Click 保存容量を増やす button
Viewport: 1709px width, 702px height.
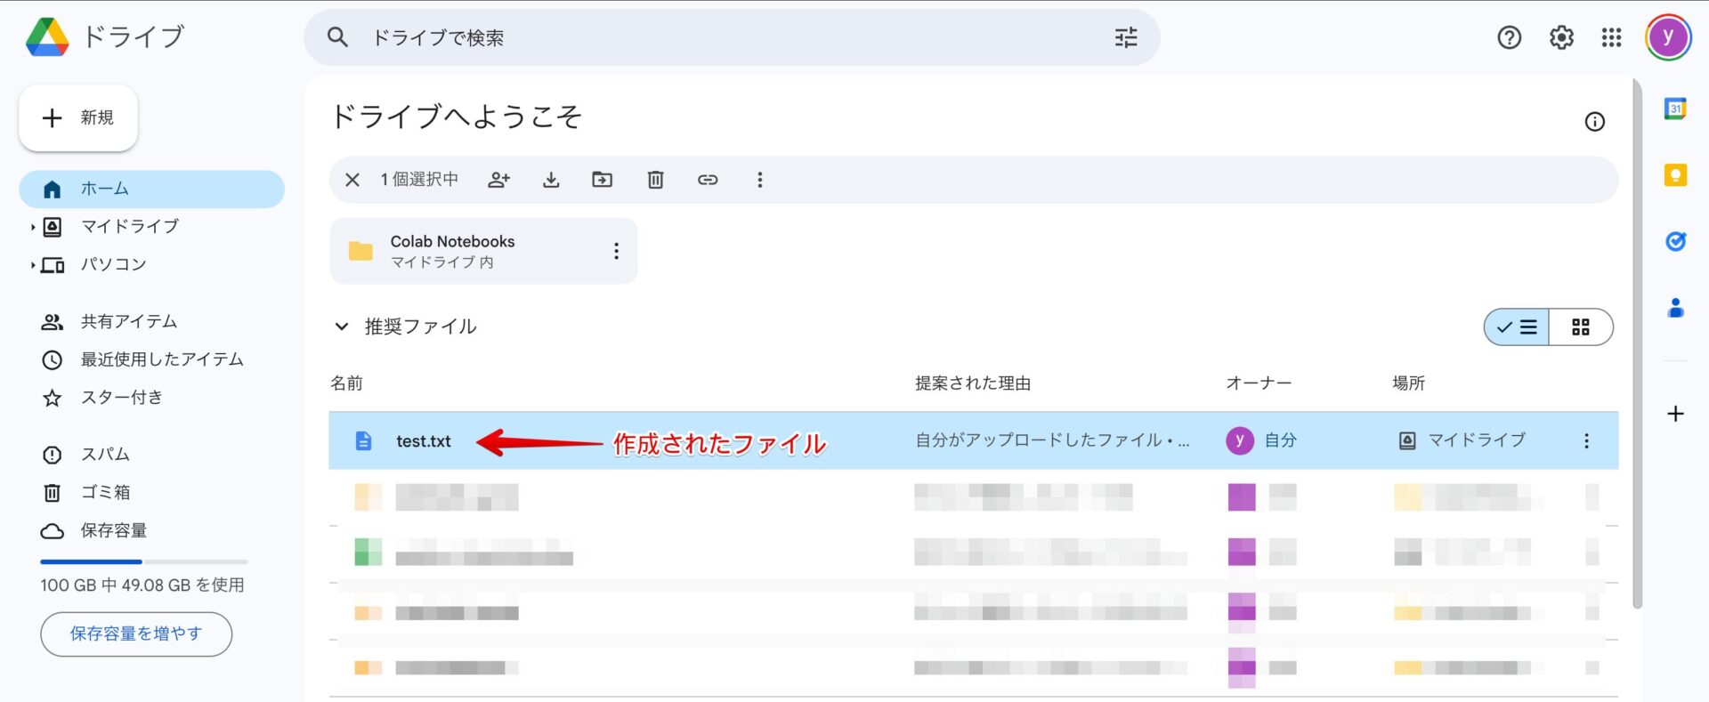pos(136,633)
